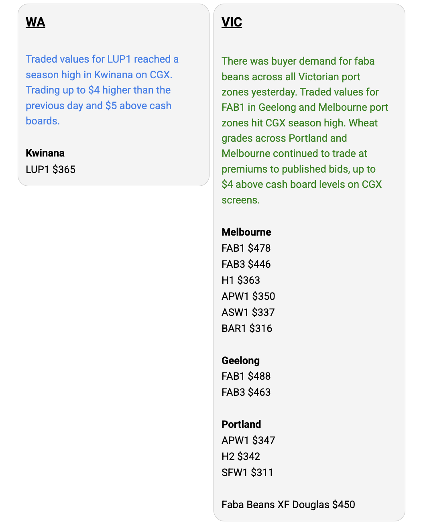Click the Portland port heading
The width and height of the screenshot is (423, 529).
[x=241, y=424]
